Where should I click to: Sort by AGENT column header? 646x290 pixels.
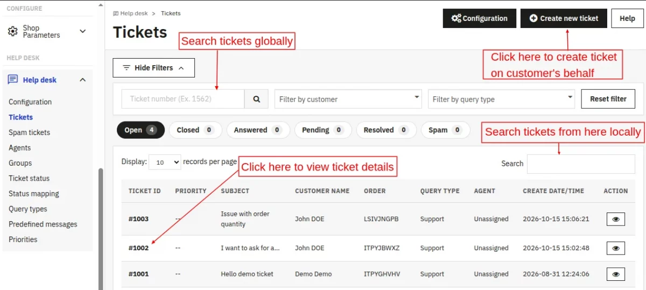coord(486,191)
